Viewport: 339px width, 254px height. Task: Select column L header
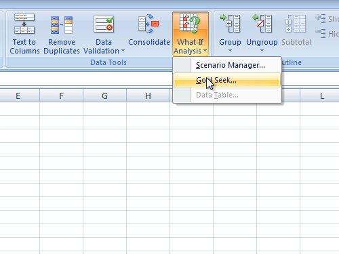point(319,96)
